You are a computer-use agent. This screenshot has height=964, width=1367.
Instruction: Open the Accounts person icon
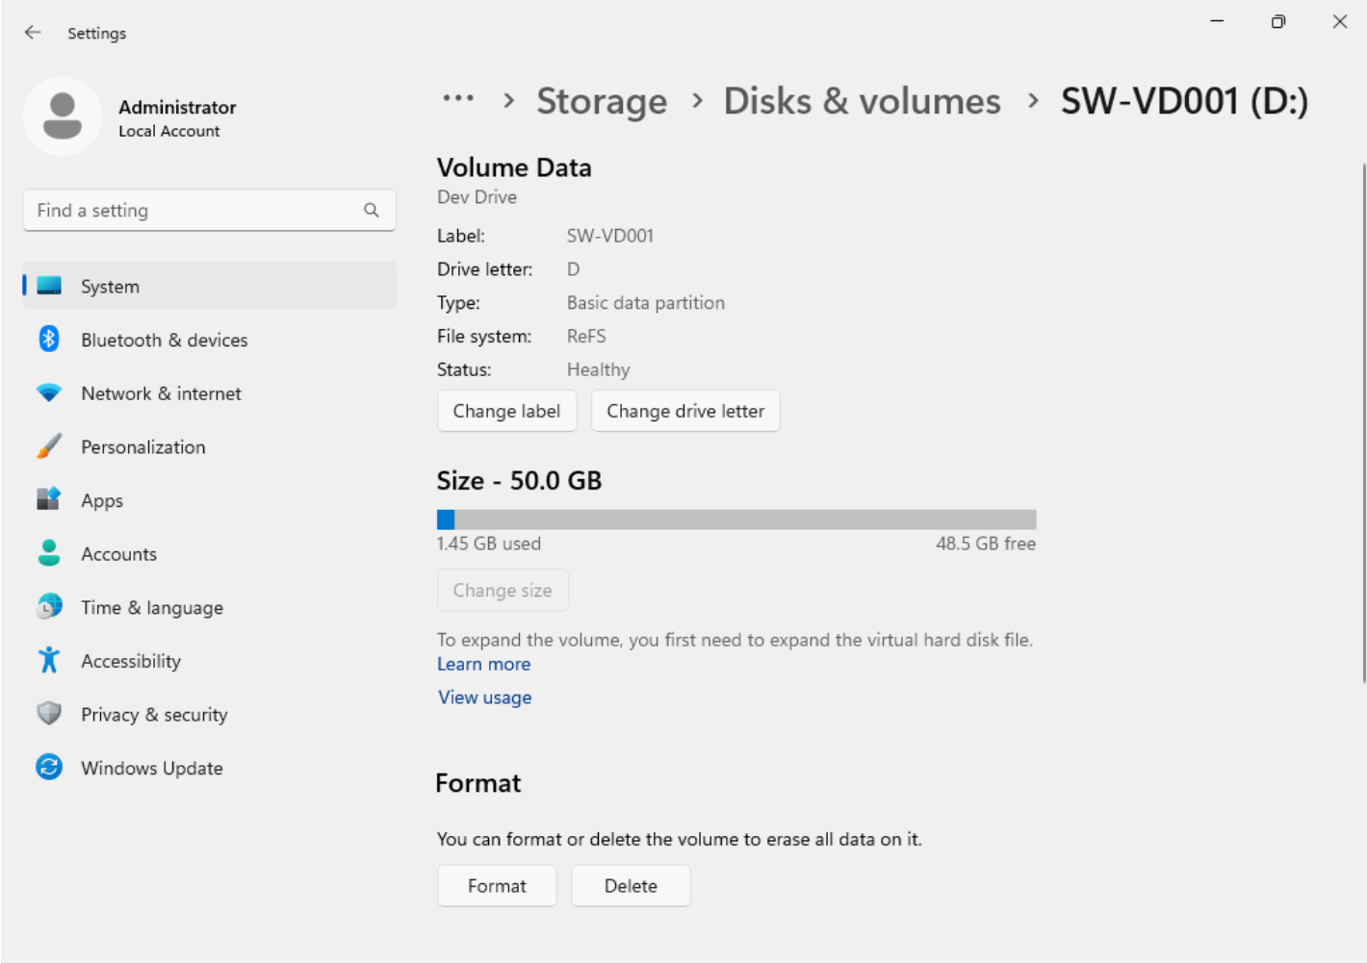pyautogui.click(x=49, y=553)
